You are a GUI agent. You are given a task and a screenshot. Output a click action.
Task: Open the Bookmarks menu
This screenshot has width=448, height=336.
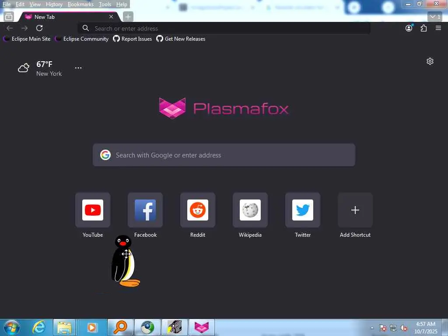[80, 4]
